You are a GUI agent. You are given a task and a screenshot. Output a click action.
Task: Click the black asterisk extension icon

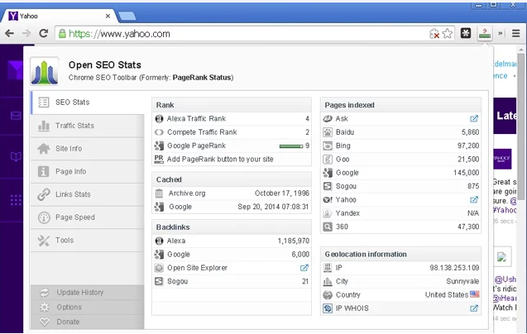(x=466, y=33)
